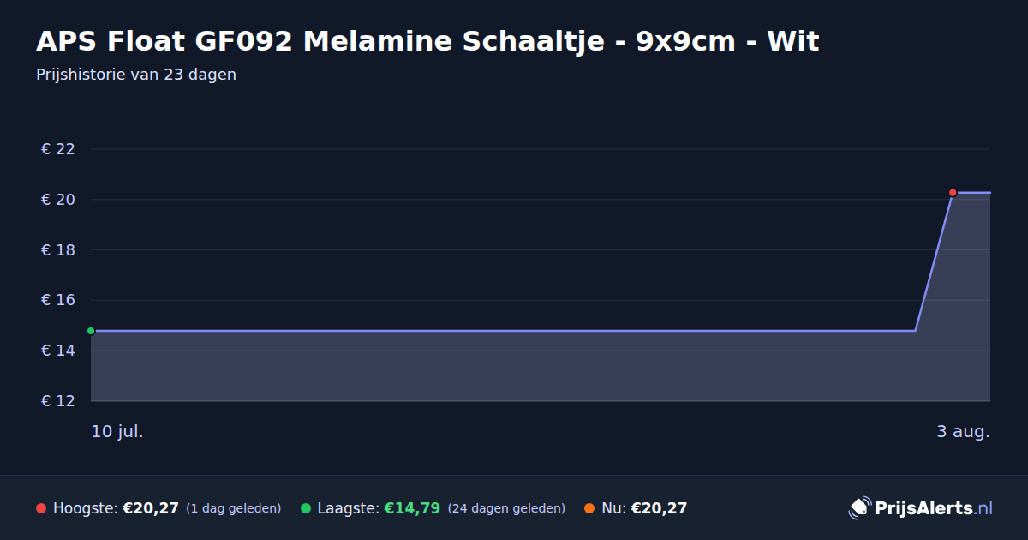Click the € 22 axis label
Screen dimensions: 1028x540
click(58, 149)
